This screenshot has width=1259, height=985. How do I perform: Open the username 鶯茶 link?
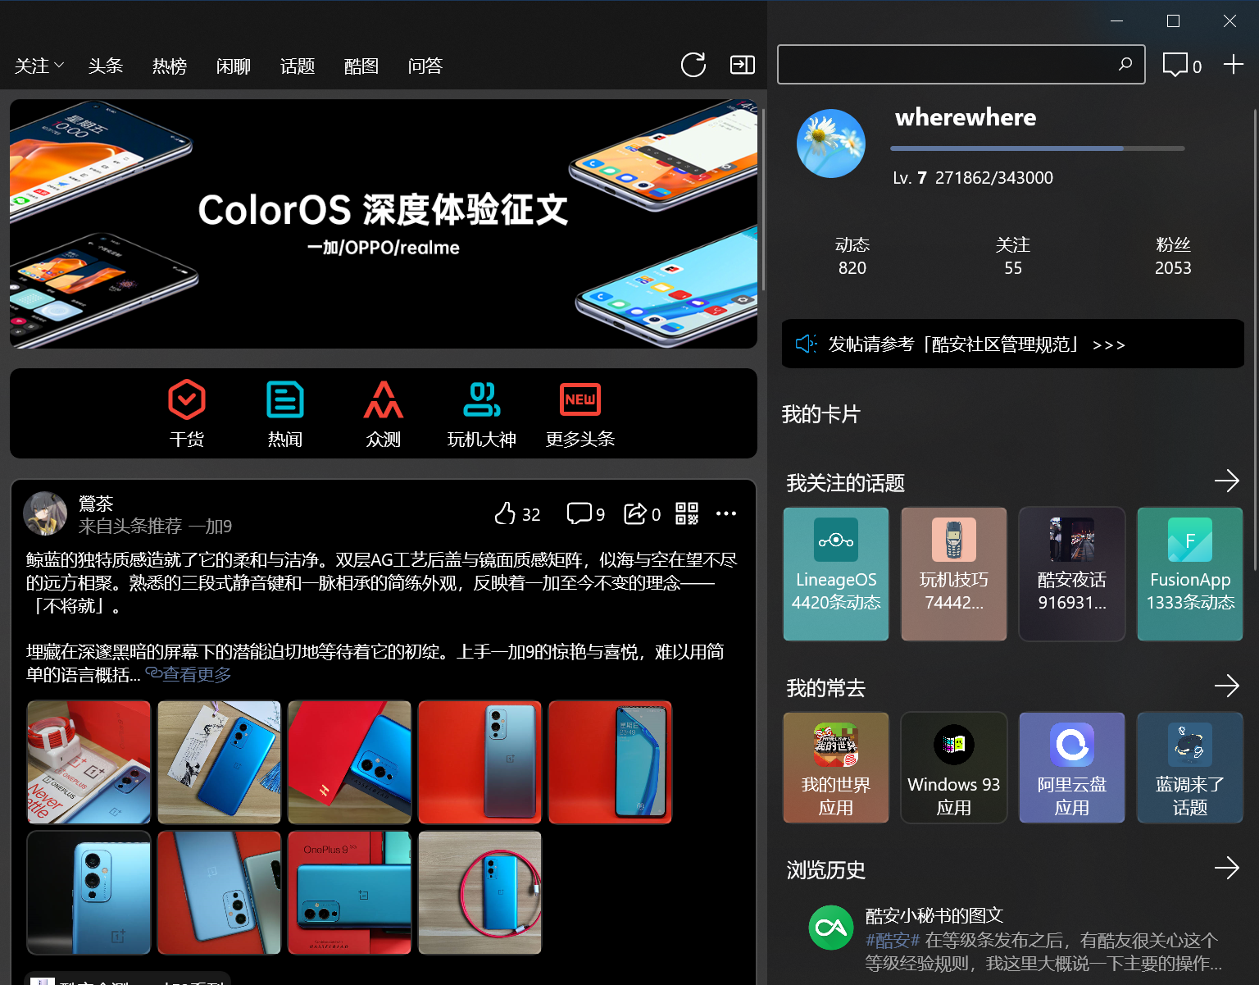click(96, 504)
